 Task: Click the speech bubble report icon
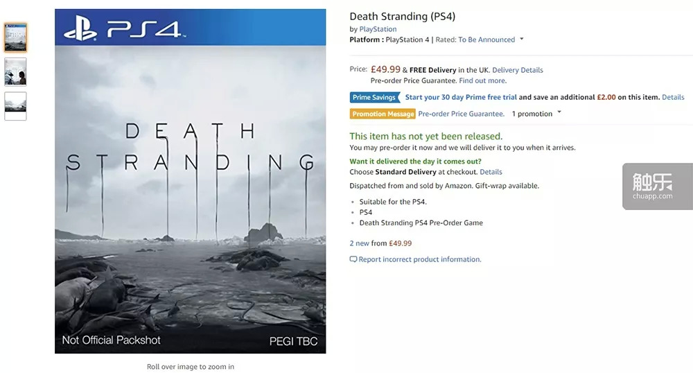[x=353, y=259]
